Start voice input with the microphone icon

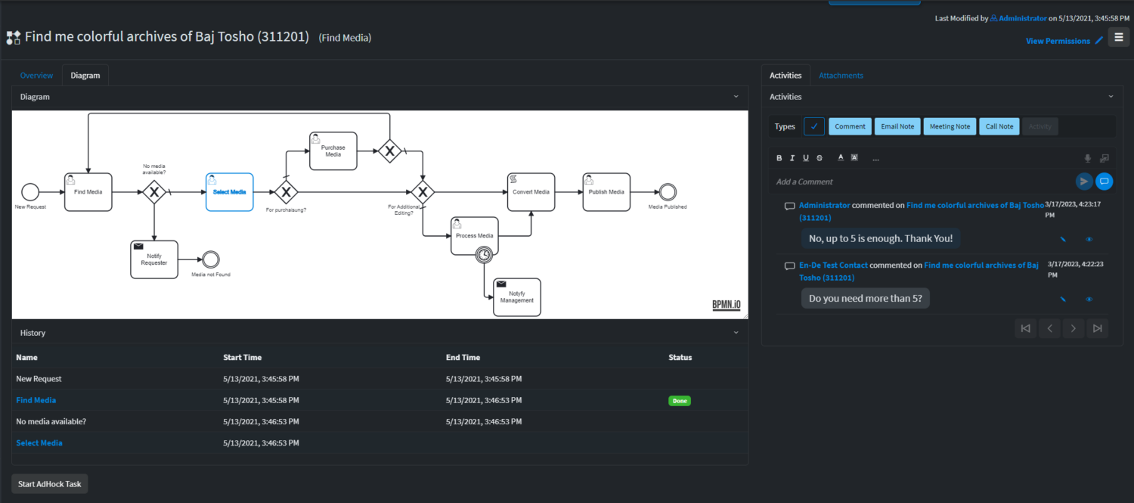click(1087, 157)
